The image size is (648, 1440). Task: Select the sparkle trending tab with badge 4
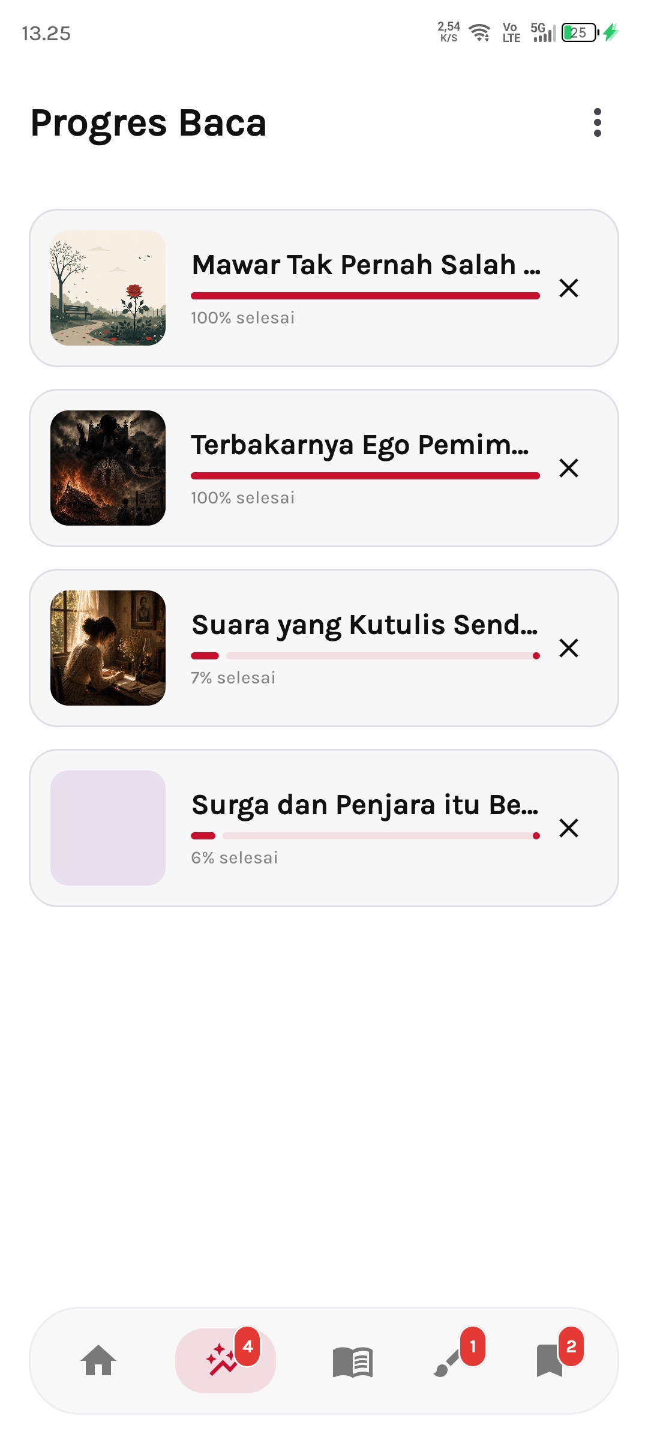click(x=226, y=1360)
